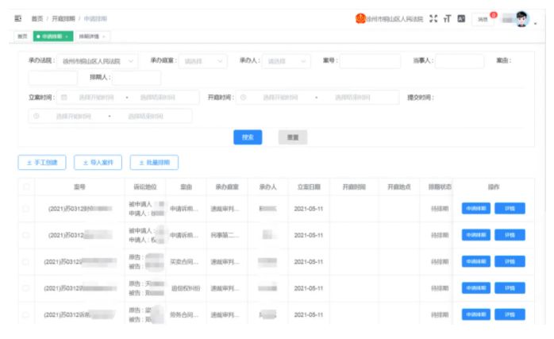Switch to the 首页 tab
The height and width of the screenshot is (339, 554).
[x=22, y=37]
